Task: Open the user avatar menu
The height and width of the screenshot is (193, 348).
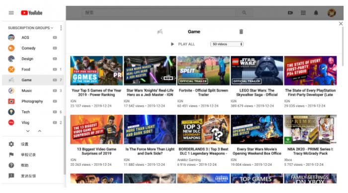Action: (x=332, y=13)
